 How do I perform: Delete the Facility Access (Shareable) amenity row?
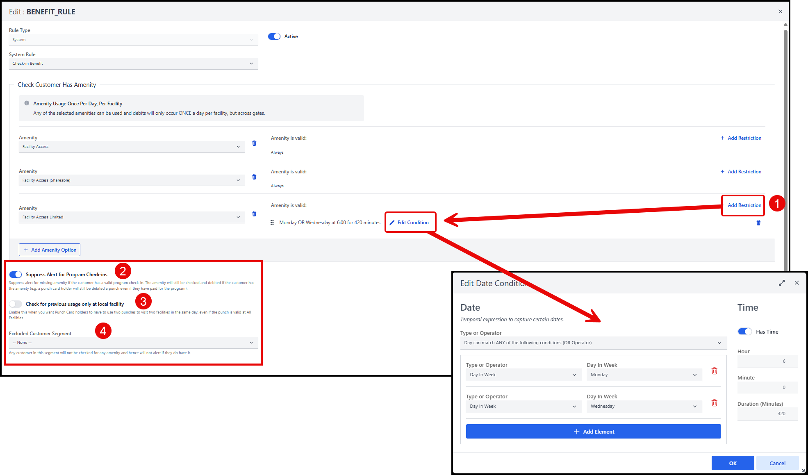pyautogui.click(x=254, y=177)
